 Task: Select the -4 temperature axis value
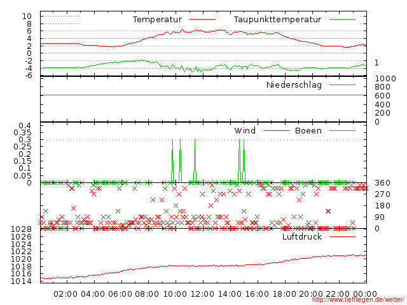(28, 69)
